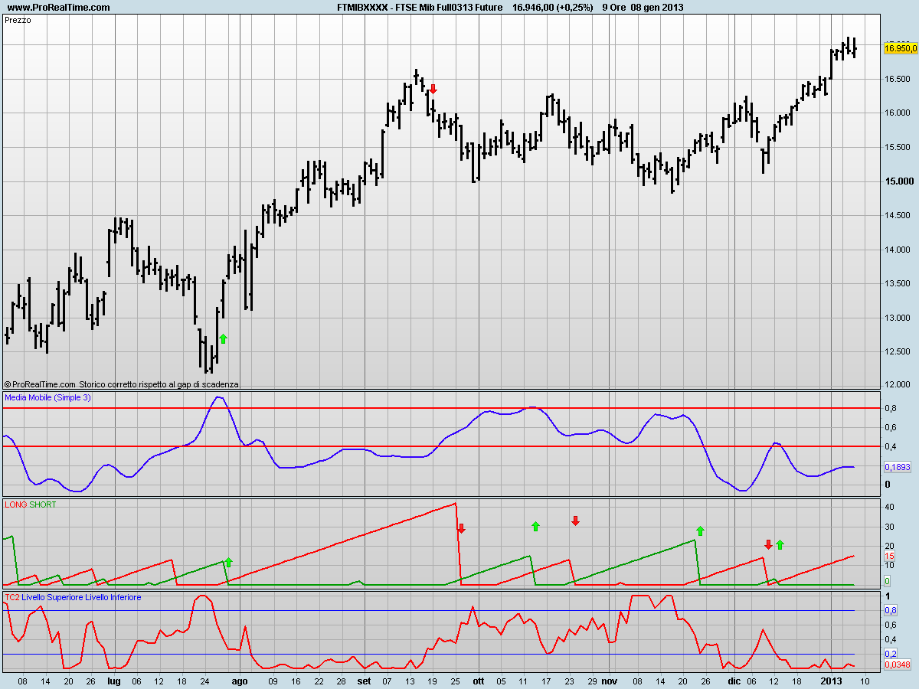919x689 pixels.
Task: Click the 14.000 price axis value
Action: click(896, 250)
